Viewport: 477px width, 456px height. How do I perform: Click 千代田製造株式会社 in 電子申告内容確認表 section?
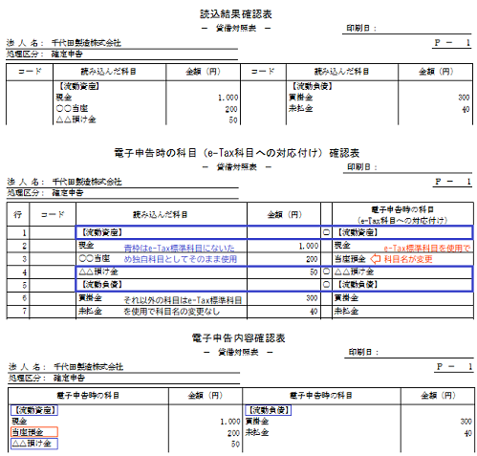coord(88,367)
